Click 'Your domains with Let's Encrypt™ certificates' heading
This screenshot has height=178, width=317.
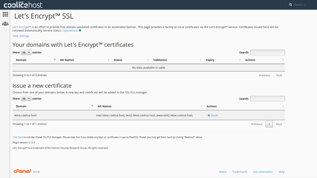point(73,45)
